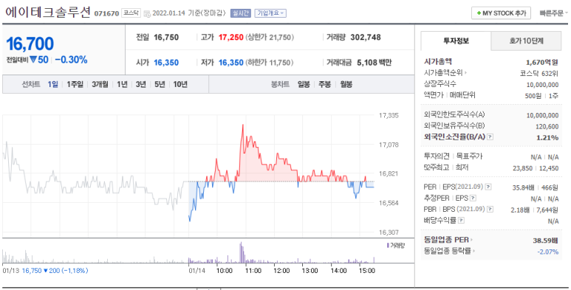The image size is (571, 290).
Task: Click the tallest purple volume bar
Action: (240, 252)
